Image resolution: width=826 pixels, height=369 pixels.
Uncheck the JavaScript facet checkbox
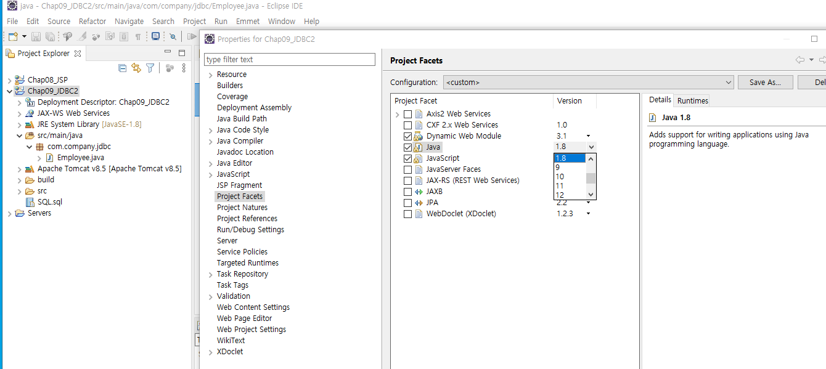[x=407, y=158]
